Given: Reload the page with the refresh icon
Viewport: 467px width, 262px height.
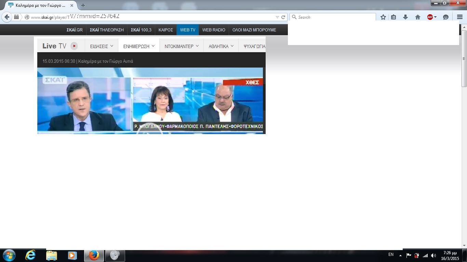Looking at the screenshot, I should [283, 17].
